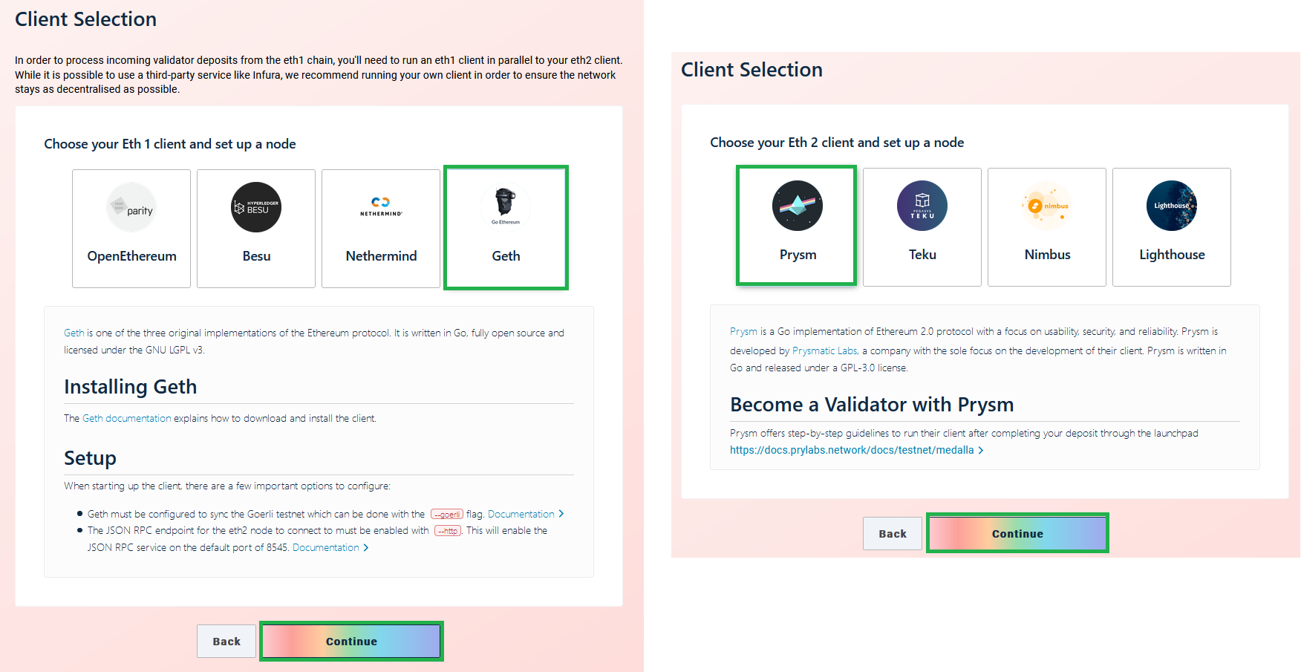The image size is (1301, 672).
Task: Open Documentation link for JSON RPC port 8545
Action: [330, 547]
